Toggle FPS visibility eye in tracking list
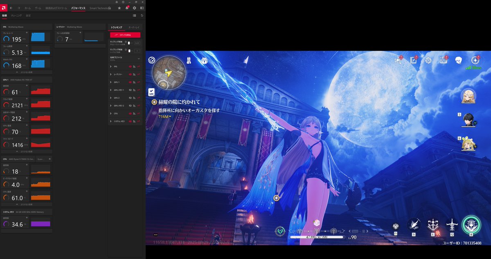491x259 pixels. coord(131,66)
